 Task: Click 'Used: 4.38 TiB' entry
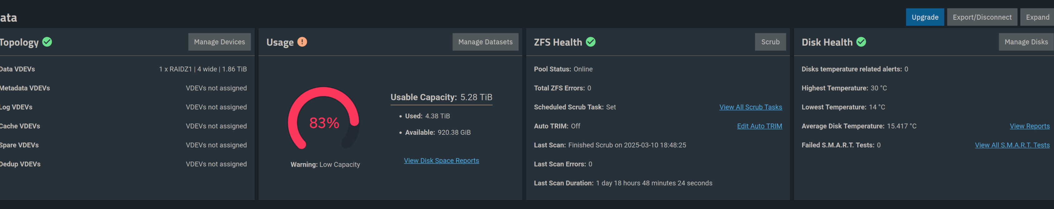click(x=427, y=116)
